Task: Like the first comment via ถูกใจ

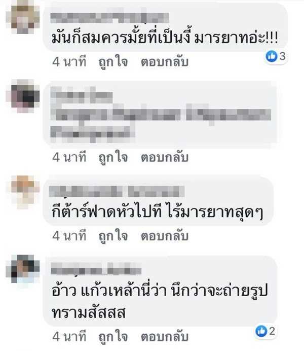Action: (113, 62)
